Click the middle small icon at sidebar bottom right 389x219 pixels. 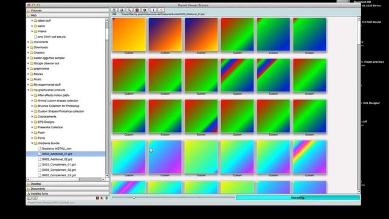102,198
